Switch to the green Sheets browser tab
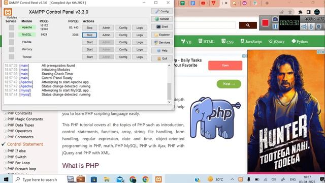 coord(183,3)
